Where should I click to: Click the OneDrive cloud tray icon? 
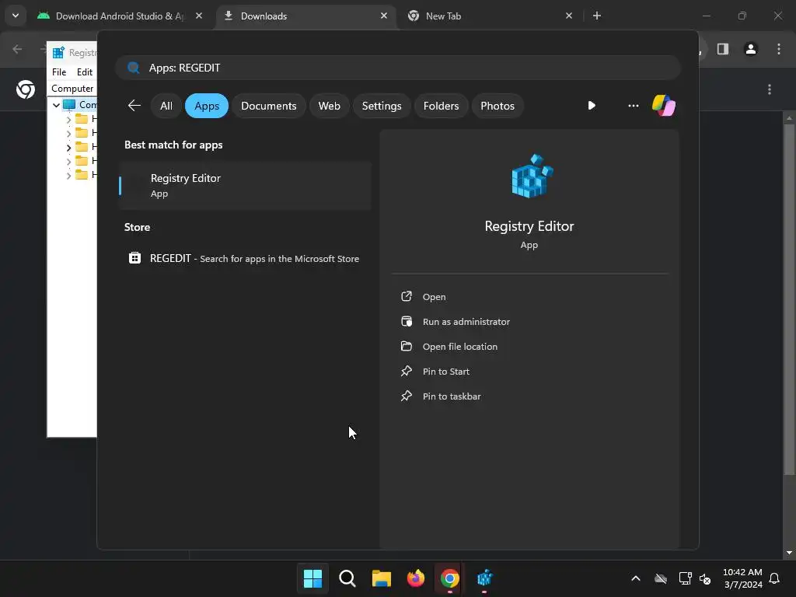point(661,578)
